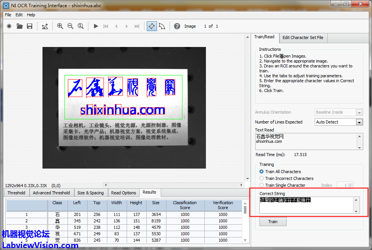Click the New Character Set File icon
This screenshot has width=372, height=250.
[x=9, y=26]
